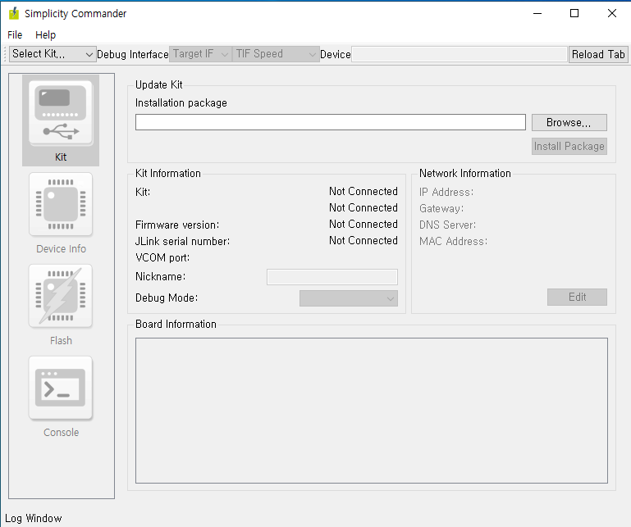The image size is (631, 527).
Task: Click the Edit network button
Action: [x=577, y=297]
